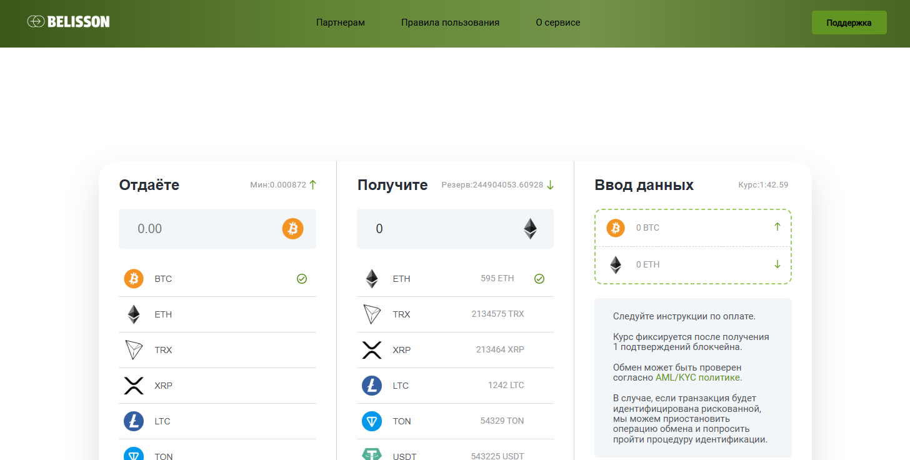Image resolution: width=910 pixels, height=460 pixels.
Task: Click the green down arrow next to the reserve
Action: tap(550, 185)
